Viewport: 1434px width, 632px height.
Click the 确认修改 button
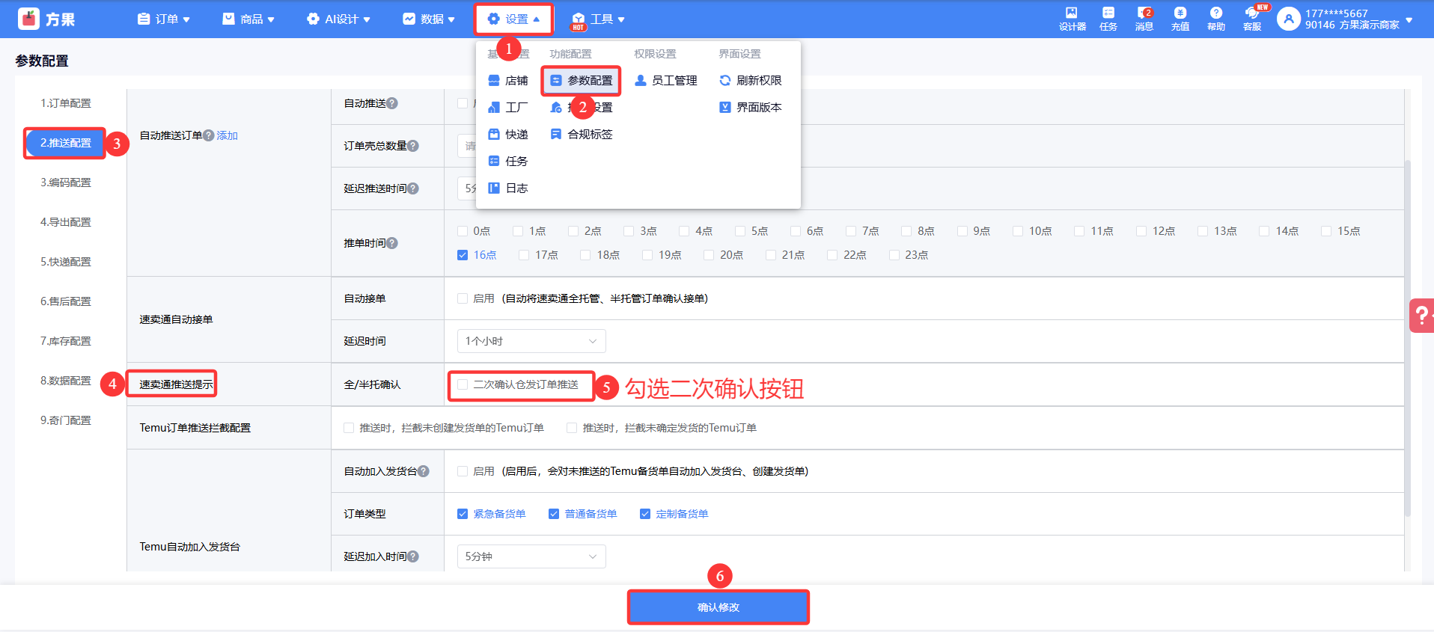pyautogui.click(x=718, y=607)
